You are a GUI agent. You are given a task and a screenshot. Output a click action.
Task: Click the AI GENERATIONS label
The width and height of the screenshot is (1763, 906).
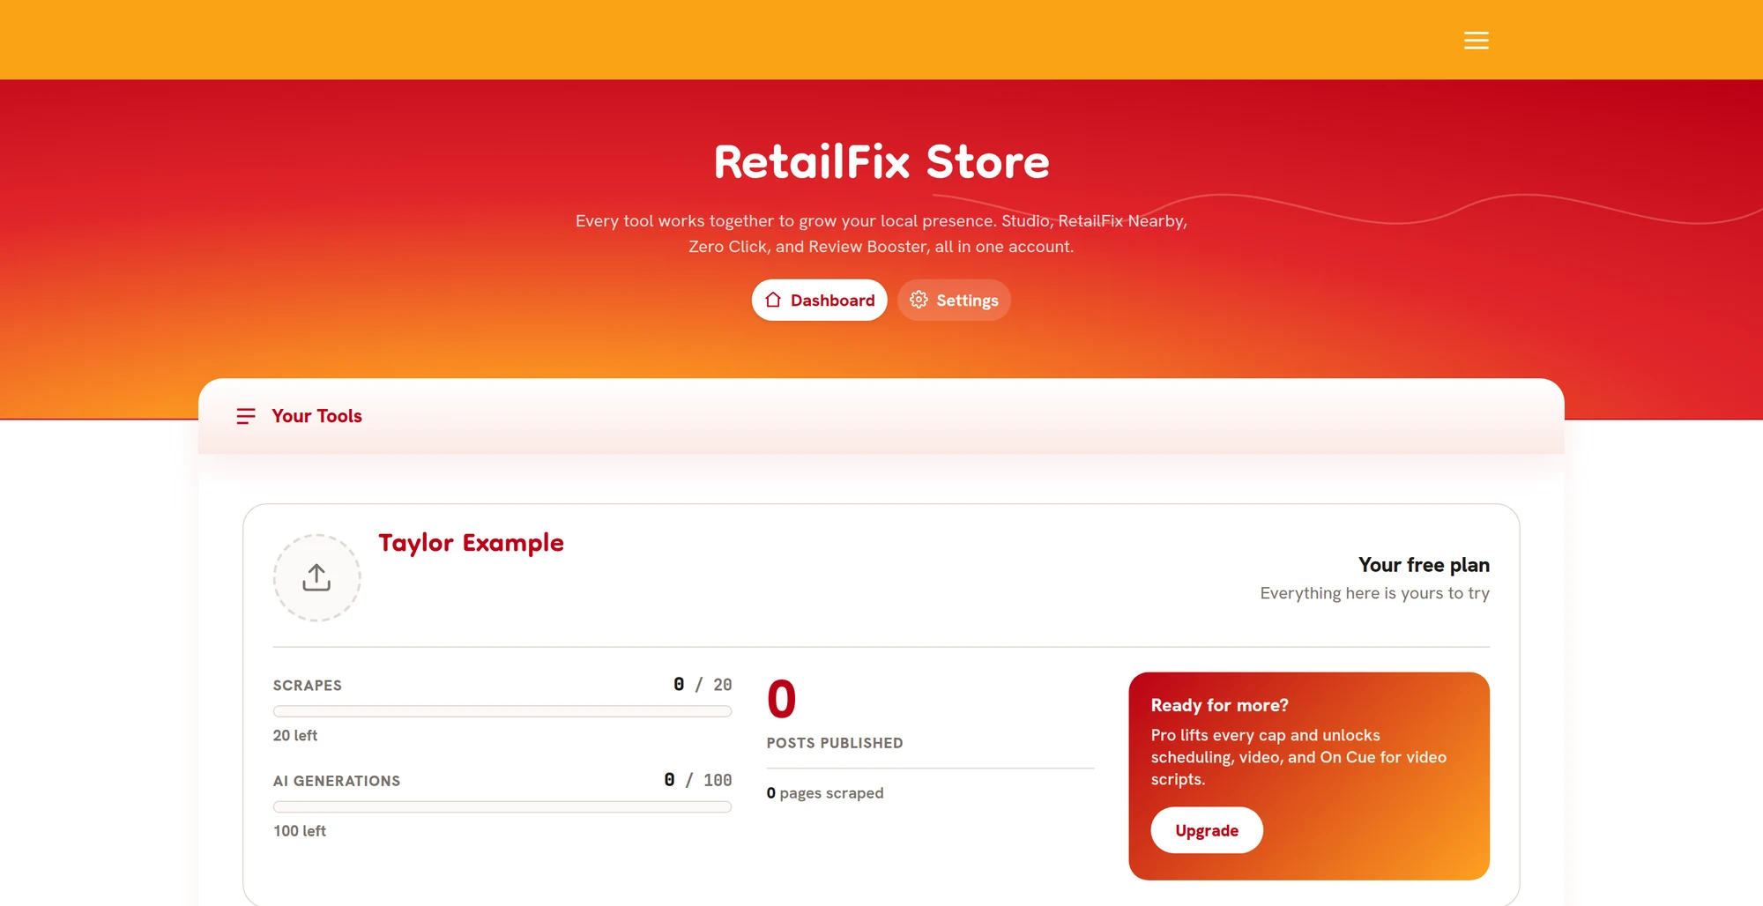[x=337, y=781]
